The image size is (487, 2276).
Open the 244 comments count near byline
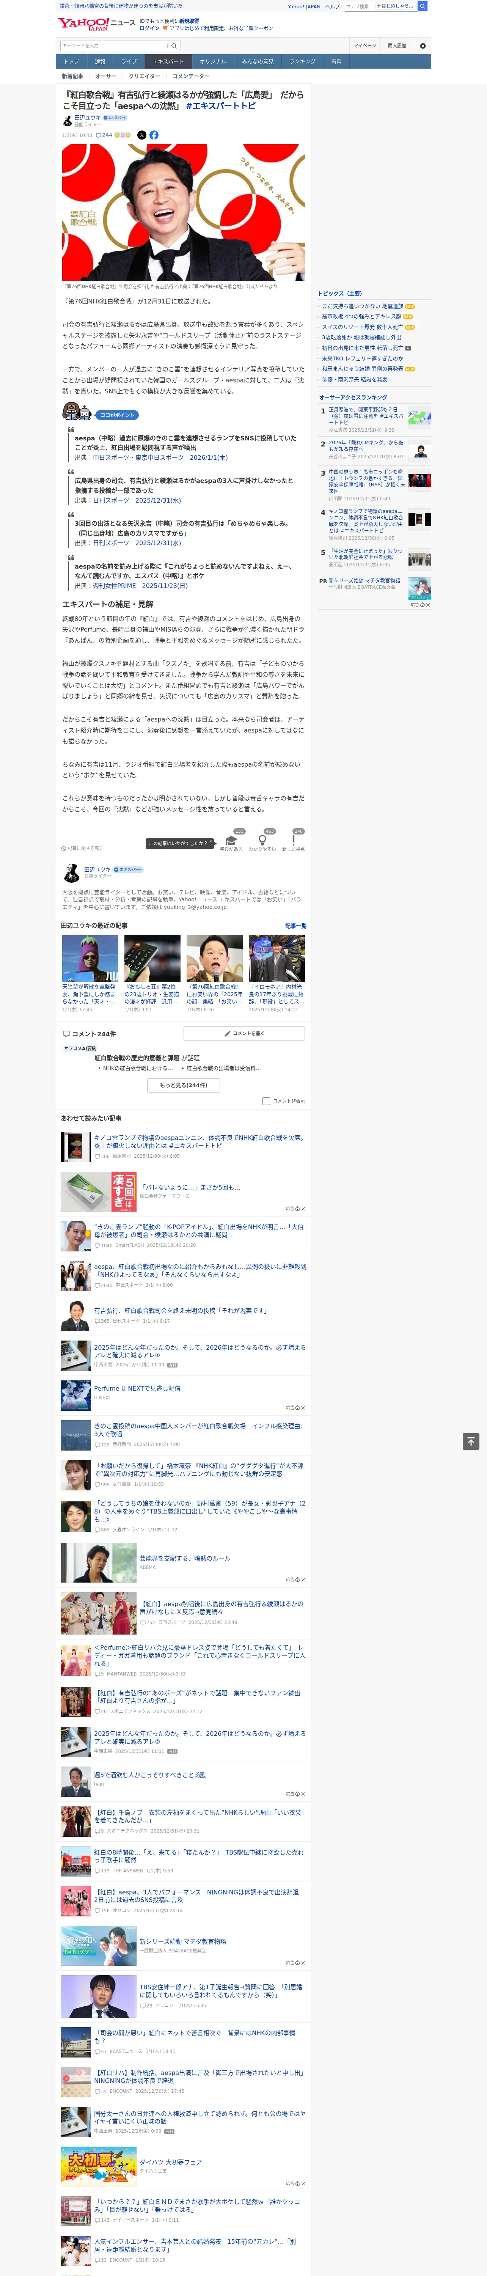coord(104,135)
